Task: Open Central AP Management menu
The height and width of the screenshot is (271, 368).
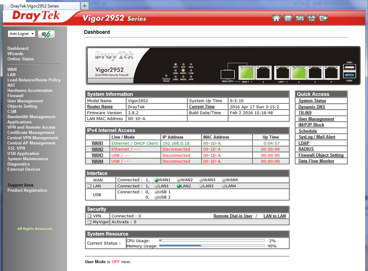Action: pos(31,143)
